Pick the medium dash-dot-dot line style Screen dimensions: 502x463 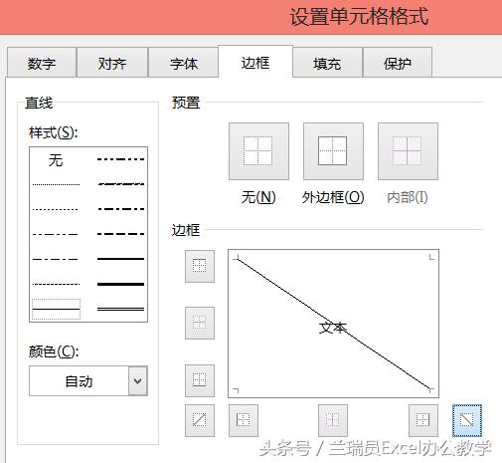coord(121,159)
